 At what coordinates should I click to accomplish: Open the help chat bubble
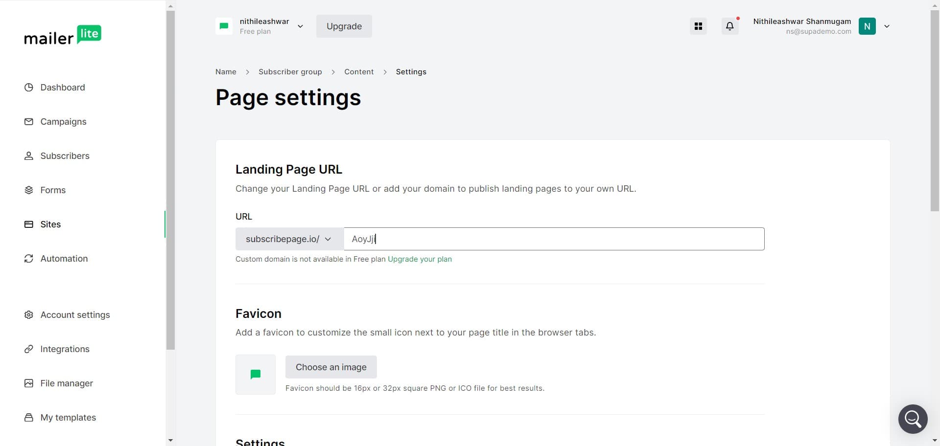(913, 419)
